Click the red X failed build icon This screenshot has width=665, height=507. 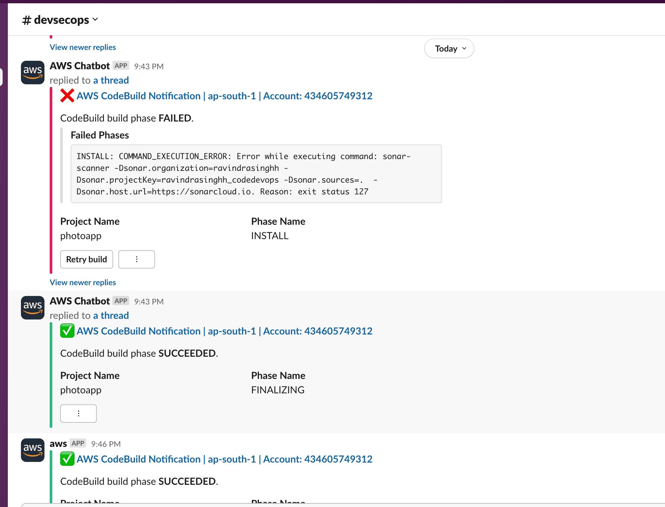point(67,96)
